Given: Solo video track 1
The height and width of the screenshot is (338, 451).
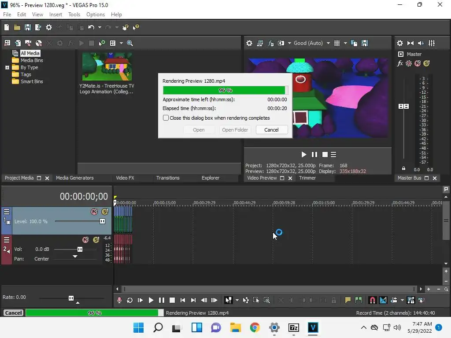Looking at the screenshot, I should pyautogui.click(x=105, y=212).
